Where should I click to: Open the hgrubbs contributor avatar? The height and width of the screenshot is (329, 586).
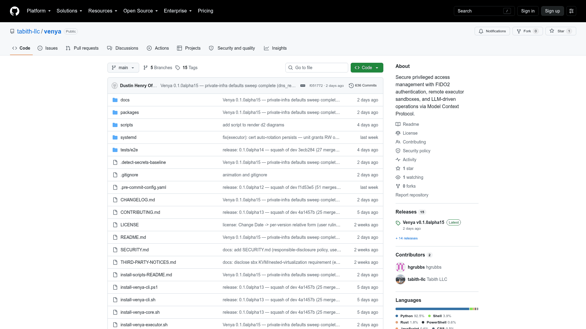pos(400,267)
